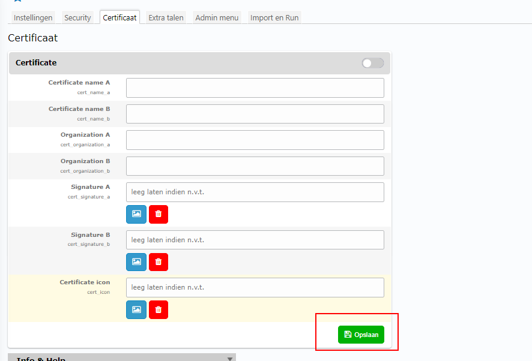532x361 pixels.
Task: Select the Organization B text box
Action: point(255,166)
